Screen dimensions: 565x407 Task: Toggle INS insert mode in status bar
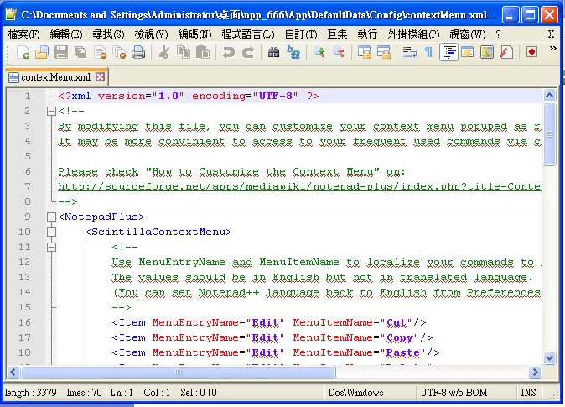(x=528, y=392)
